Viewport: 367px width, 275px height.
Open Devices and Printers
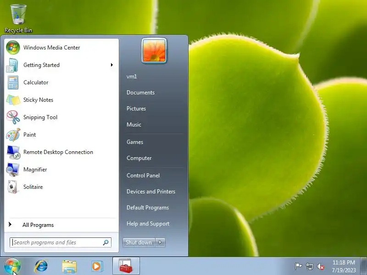(x=151, y=192)
